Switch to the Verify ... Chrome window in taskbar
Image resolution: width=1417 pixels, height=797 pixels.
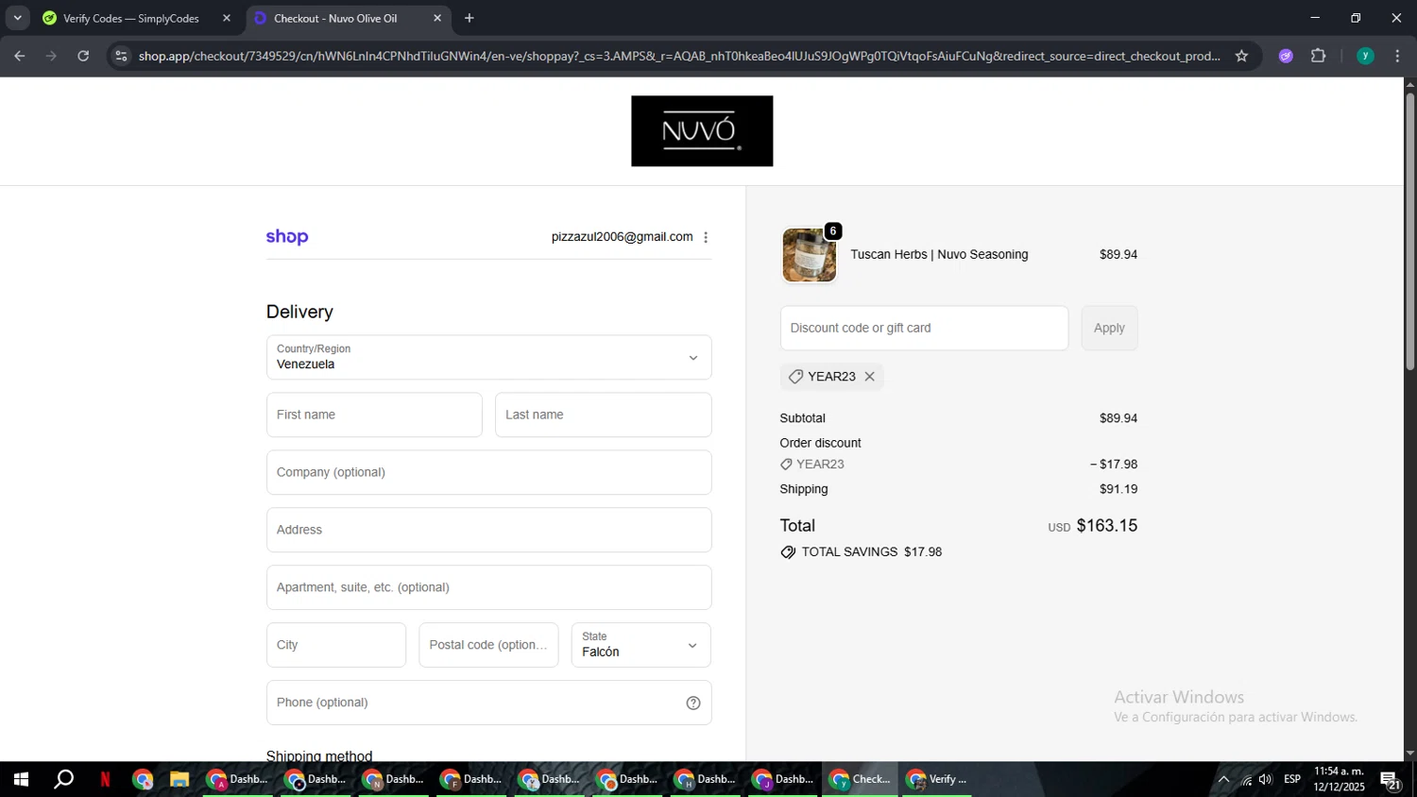pyautogui.click(x=937, y=779)
